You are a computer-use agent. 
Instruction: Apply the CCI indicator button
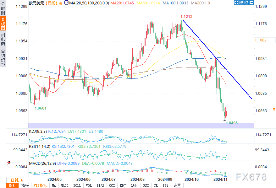coord(112,185)
